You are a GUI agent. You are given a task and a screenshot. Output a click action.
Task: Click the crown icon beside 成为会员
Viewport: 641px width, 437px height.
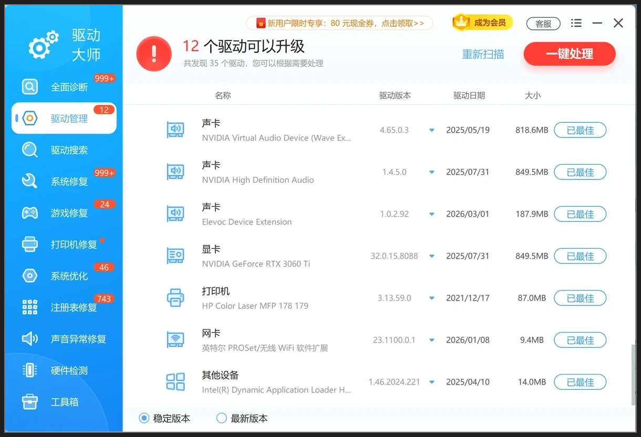[x=461, y=22]
